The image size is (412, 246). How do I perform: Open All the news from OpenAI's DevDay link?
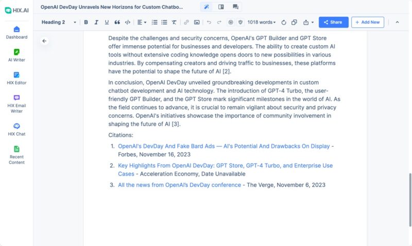point(179,185)
